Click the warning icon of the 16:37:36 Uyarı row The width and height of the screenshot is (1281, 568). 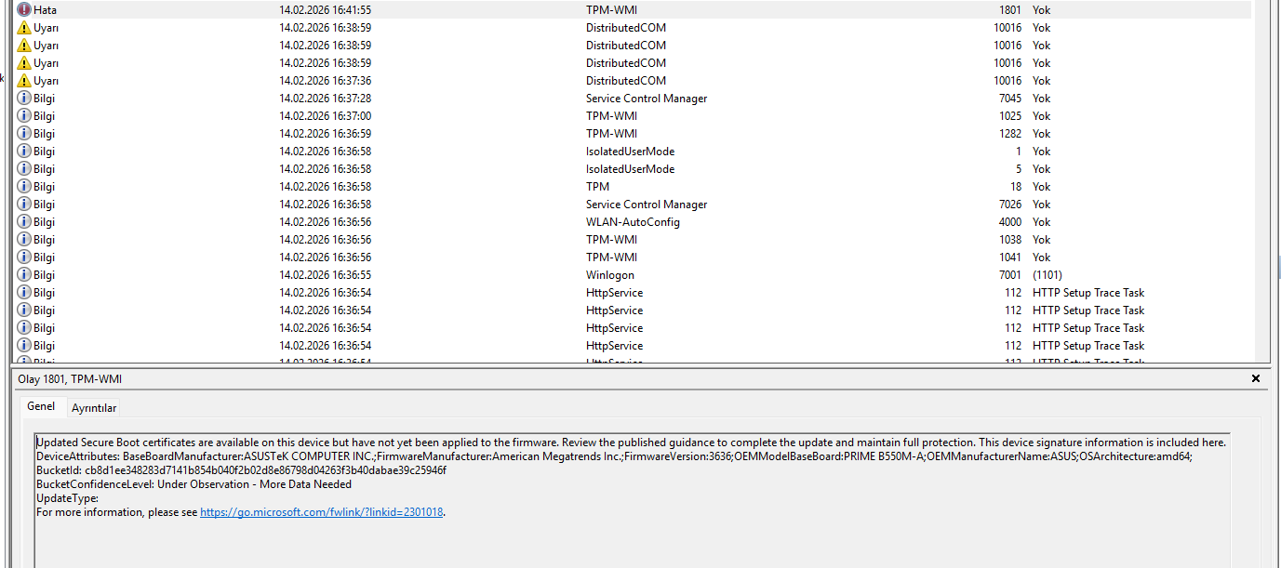pos(24,81)
